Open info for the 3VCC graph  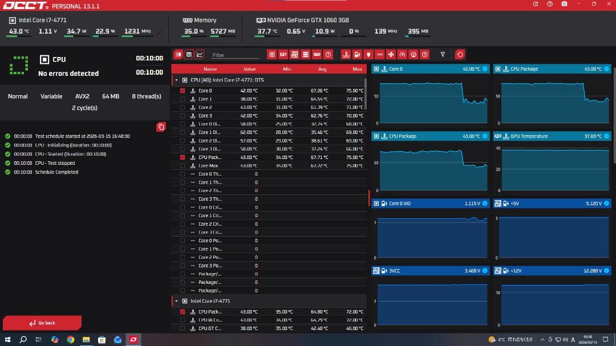pyautogui.click(x=485, y=271)
